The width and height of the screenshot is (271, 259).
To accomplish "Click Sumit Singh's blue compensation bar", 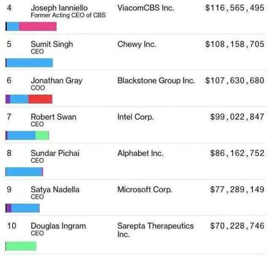I will pos(29,63).
